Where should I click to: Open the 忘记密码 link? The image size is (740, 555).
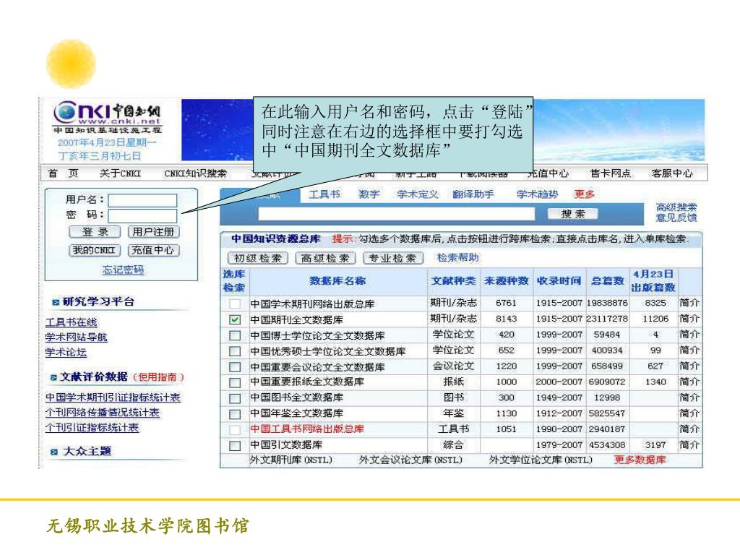pos(123,270)
